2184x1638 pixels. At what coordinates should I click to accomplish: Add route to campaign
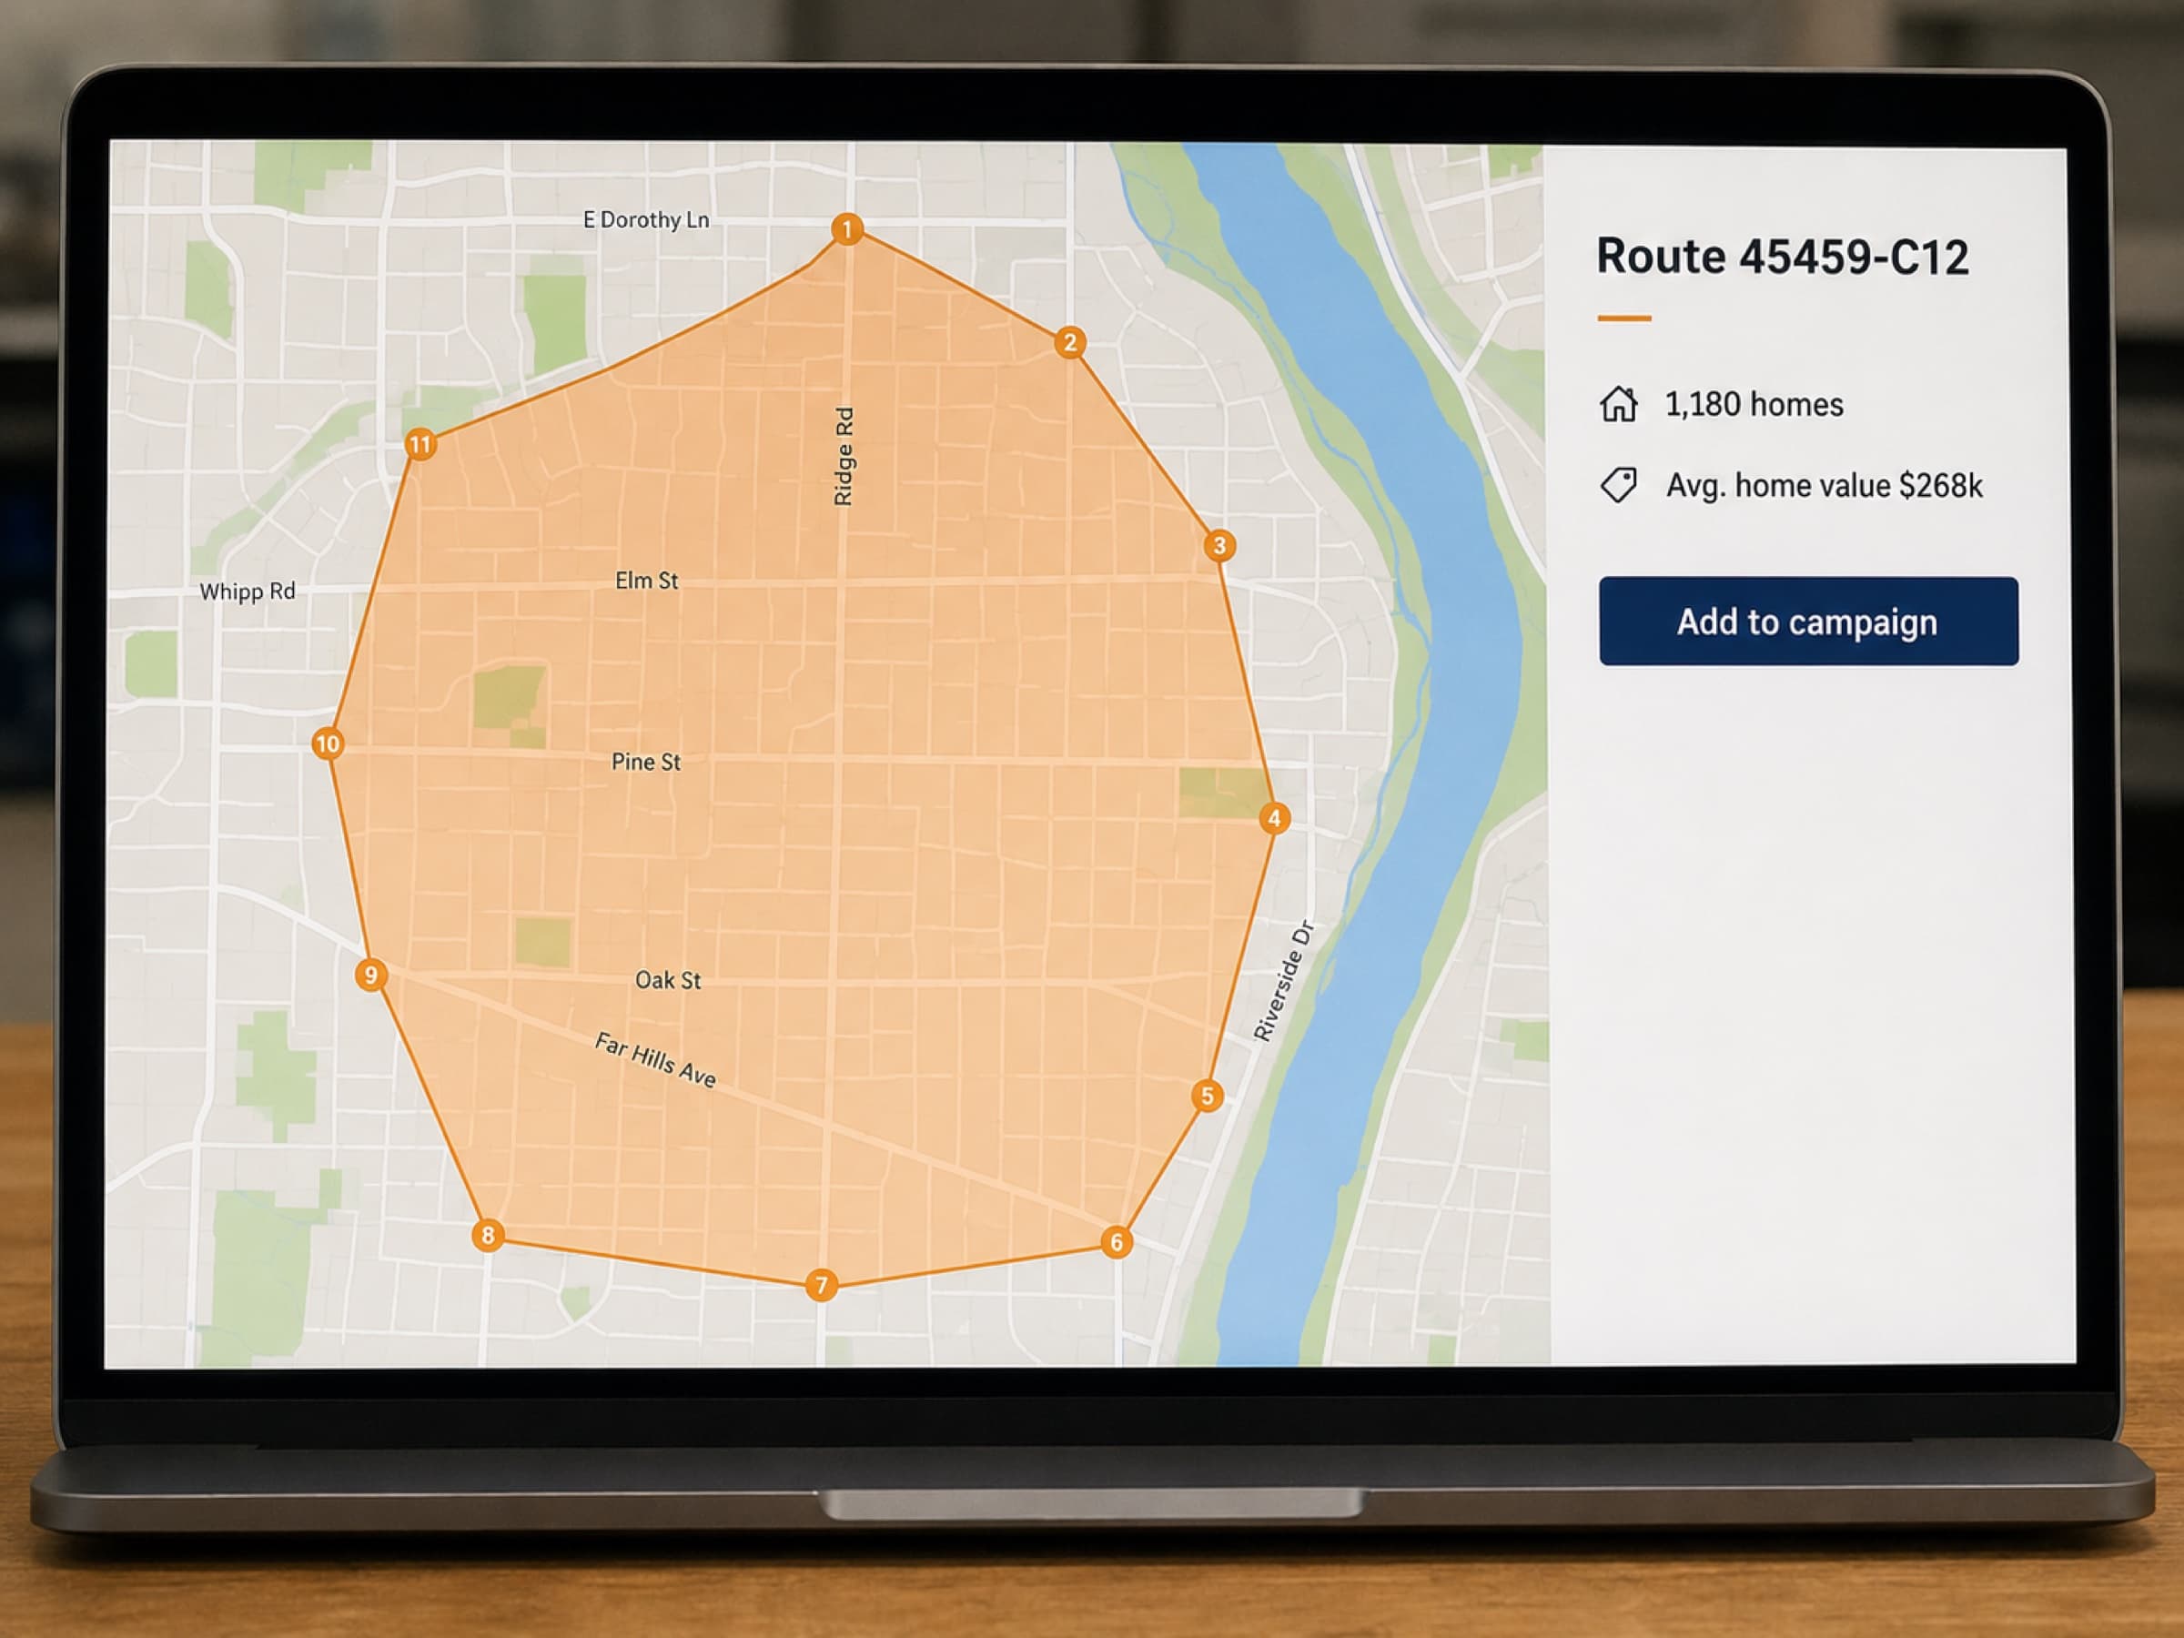[x=1808, y=621]
